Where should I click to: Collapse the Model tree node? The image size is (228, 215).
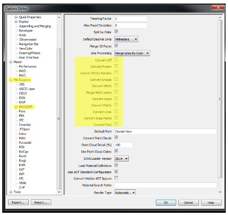11,62
